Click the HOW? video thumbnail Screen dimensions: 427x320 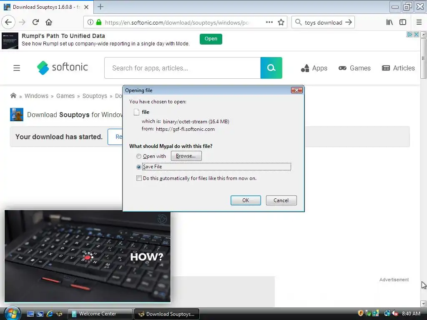click(88, 256)
